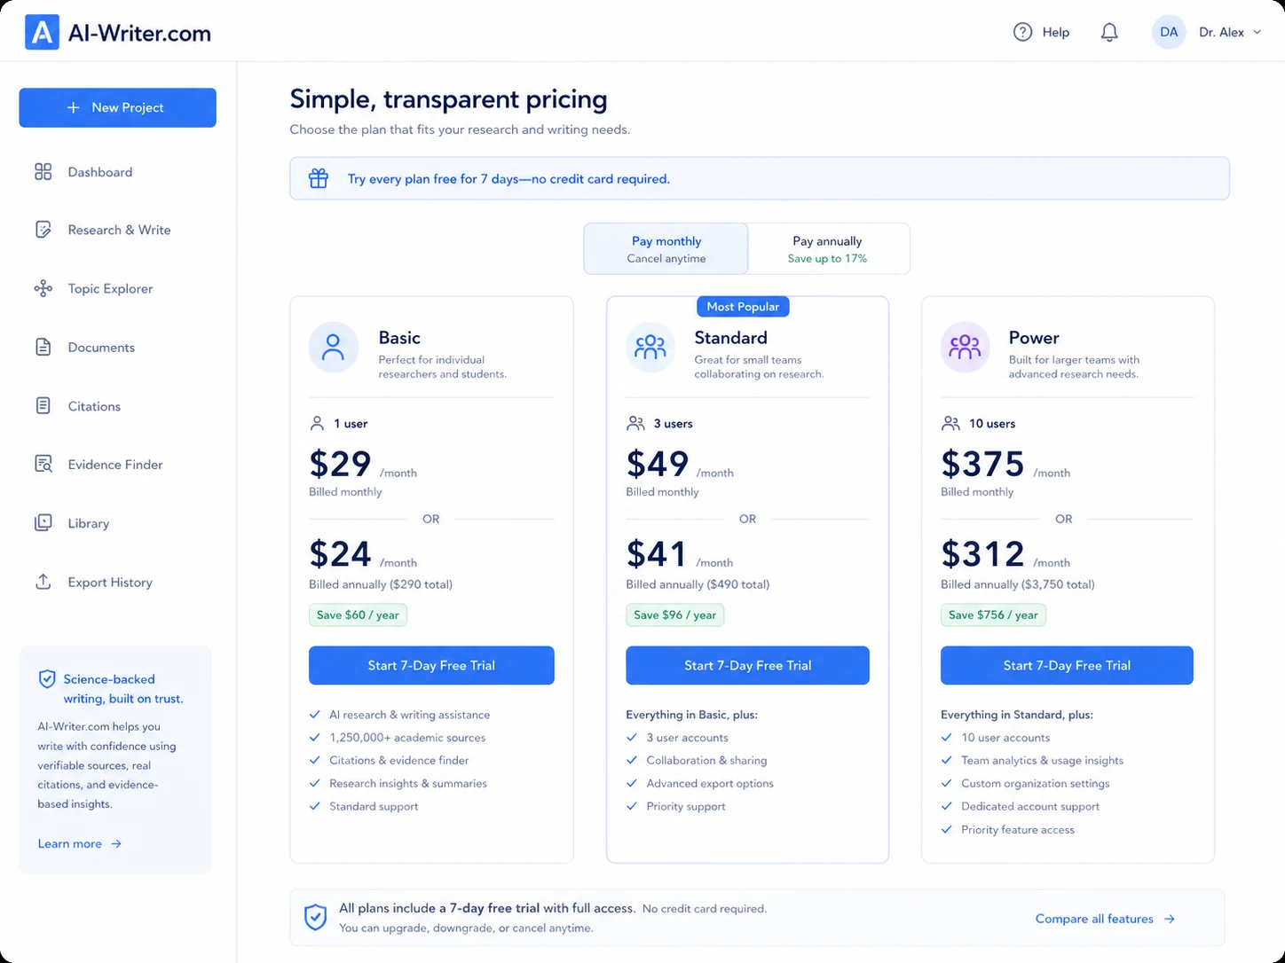
Task: Switch billing to Pay monthly
Action: [x=666, y=248]
